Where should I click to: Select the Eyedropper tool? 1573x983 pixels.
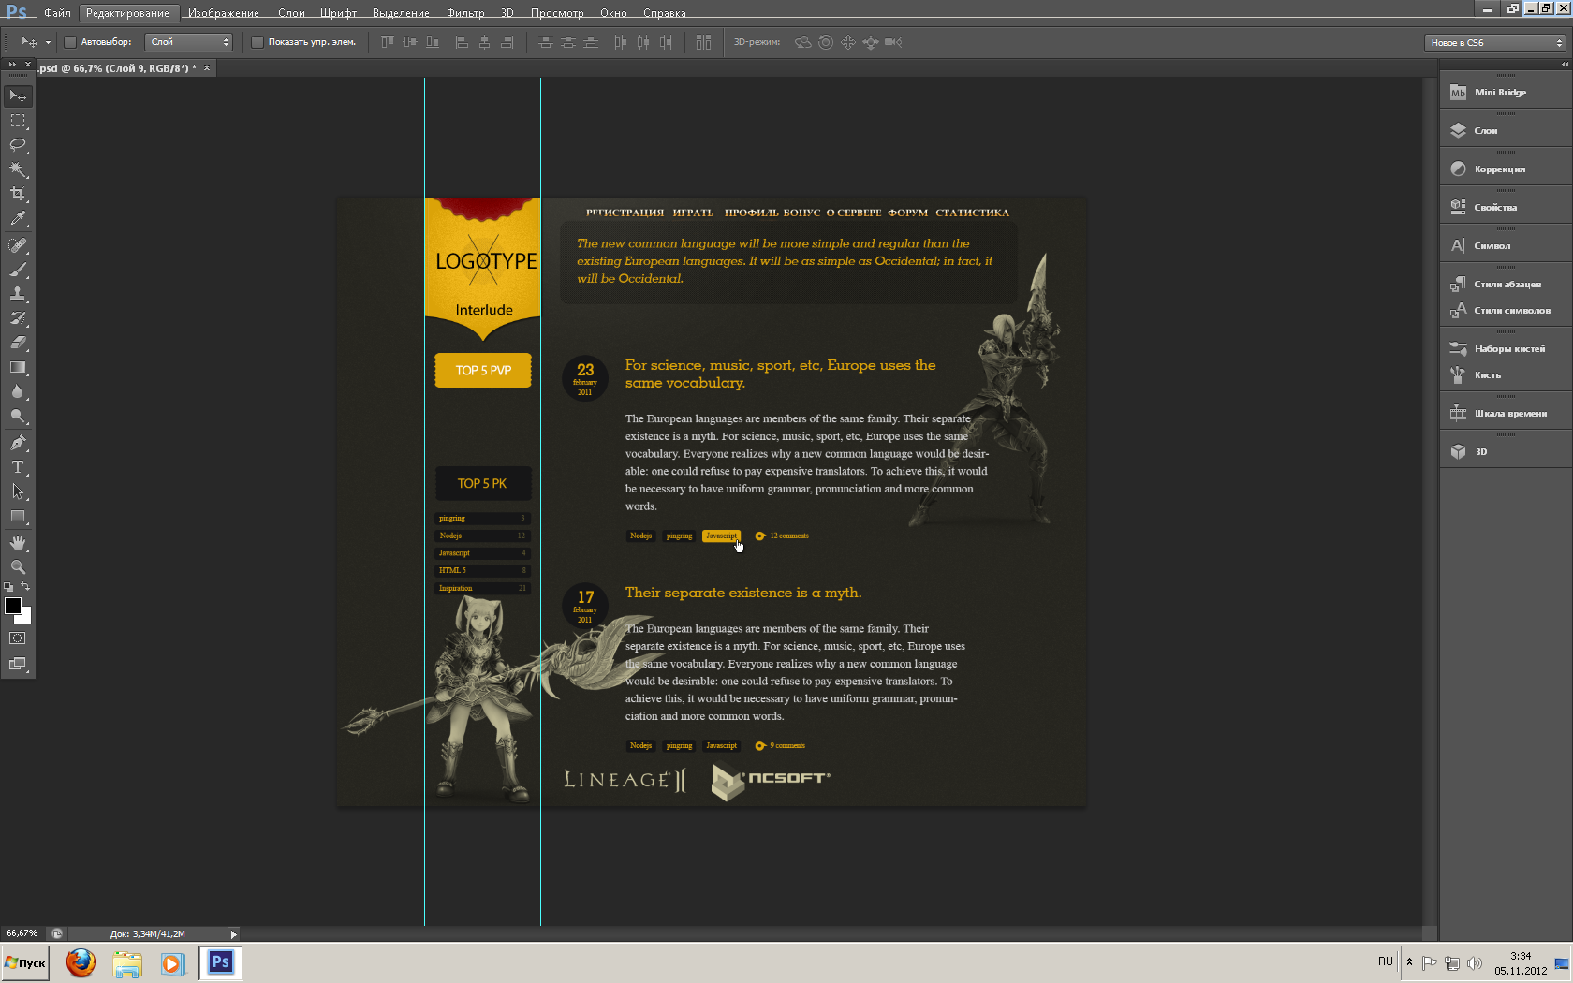pos(18,219)
